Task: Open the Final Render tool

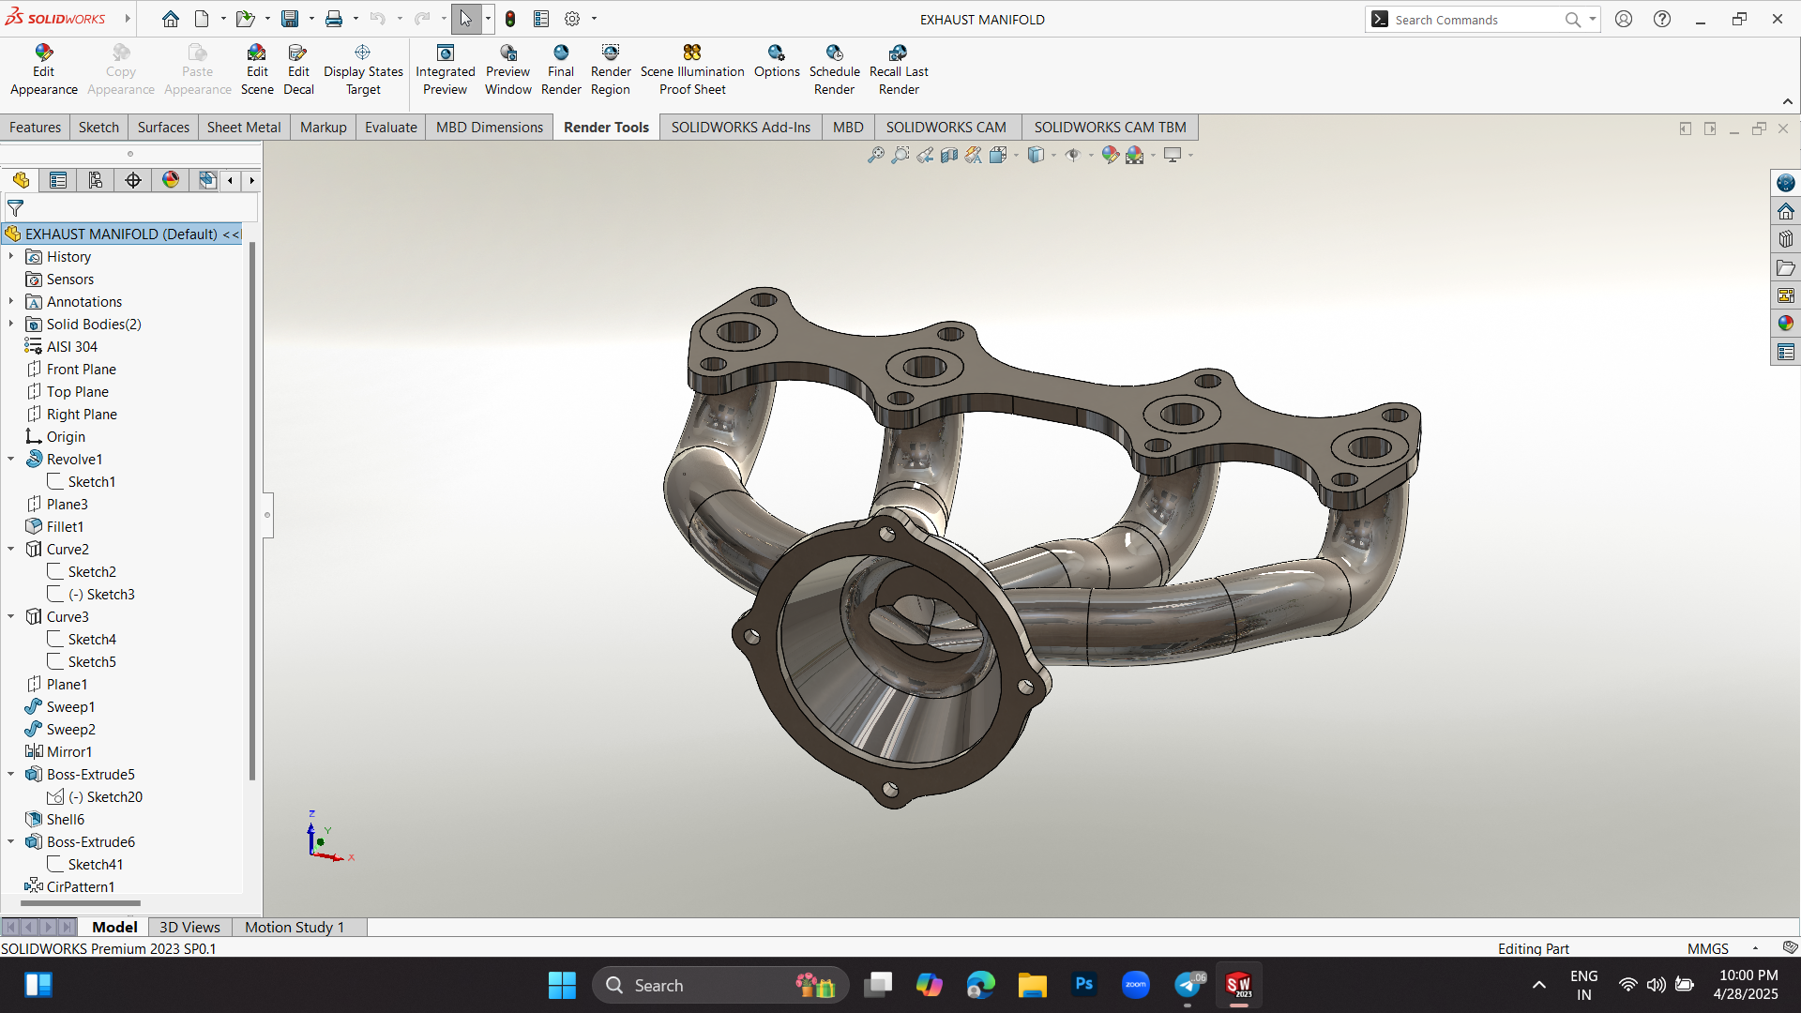Action: click(561, 53)
